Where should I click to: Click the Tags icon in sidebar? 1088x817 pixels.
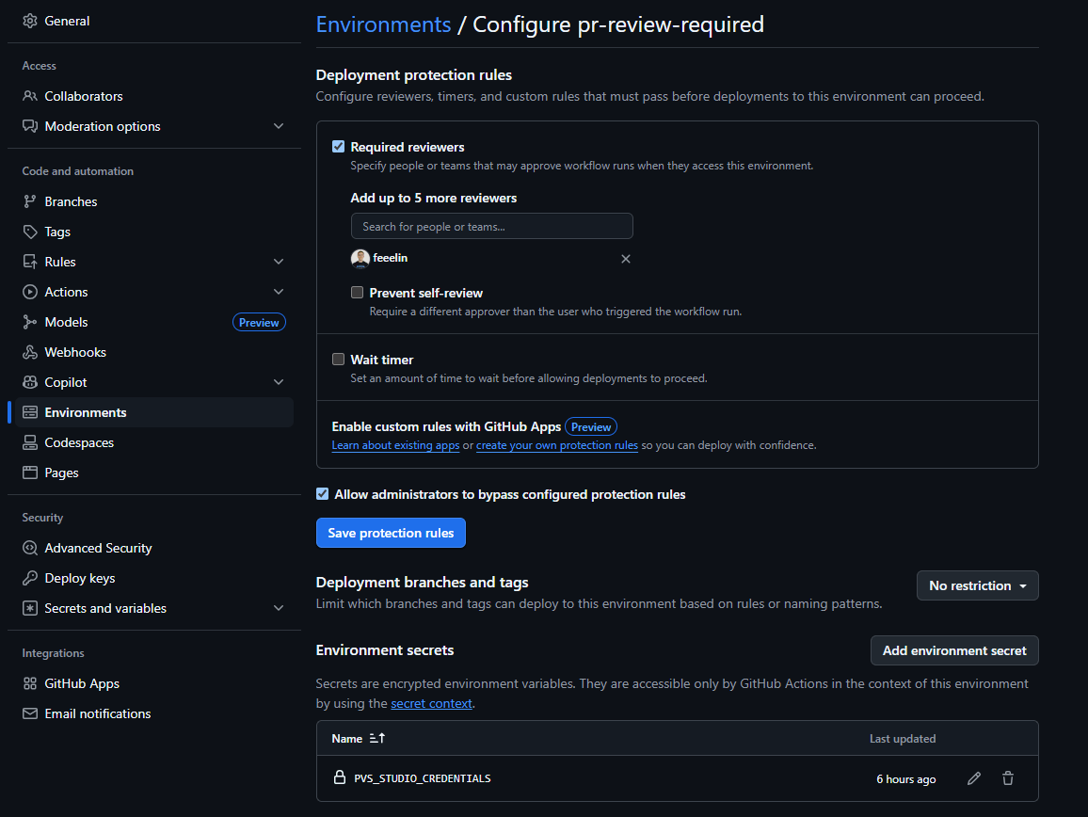coord(30,232)
